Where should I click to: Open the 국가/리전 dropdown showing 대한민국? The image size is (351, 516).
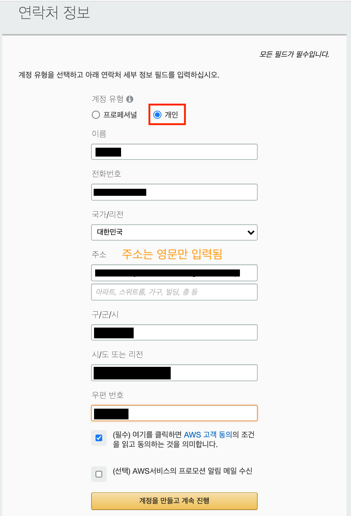point(174,232)
